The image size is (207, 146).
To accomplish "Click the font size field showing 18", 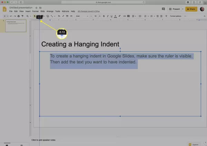I will pos(95,16).
